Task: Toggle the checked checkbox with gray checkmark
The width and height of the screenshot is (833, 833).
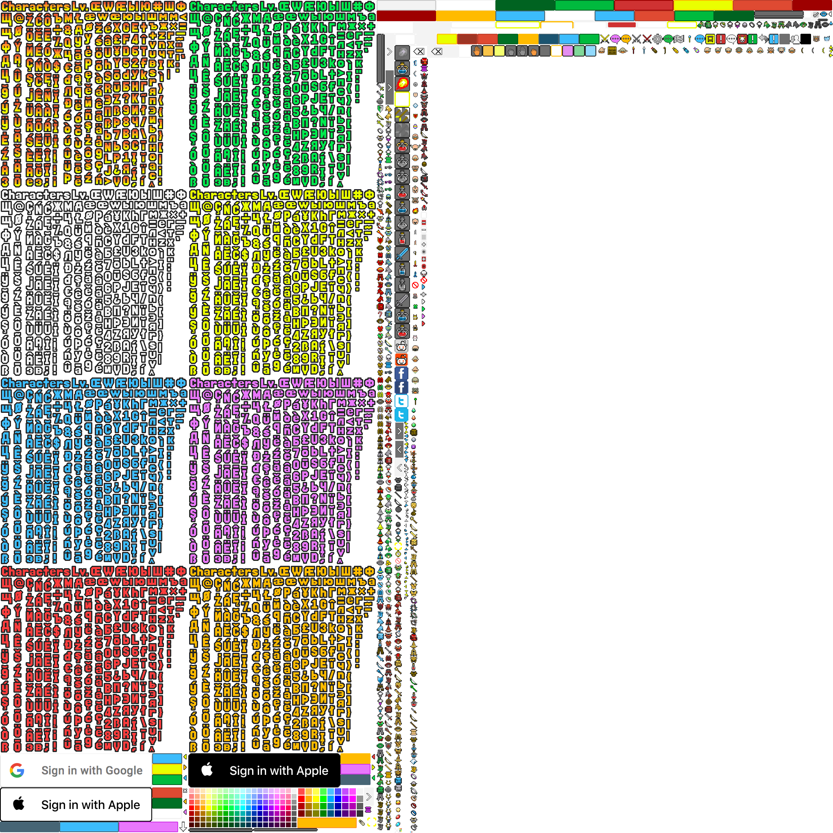Action: click(816, 15)
